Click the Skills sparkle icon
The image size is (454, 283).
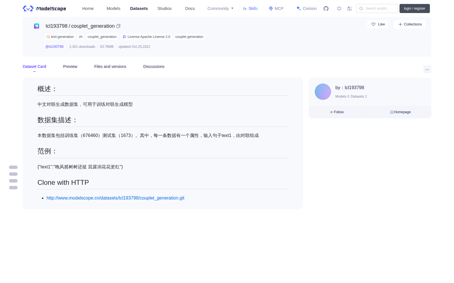point(245,8)
